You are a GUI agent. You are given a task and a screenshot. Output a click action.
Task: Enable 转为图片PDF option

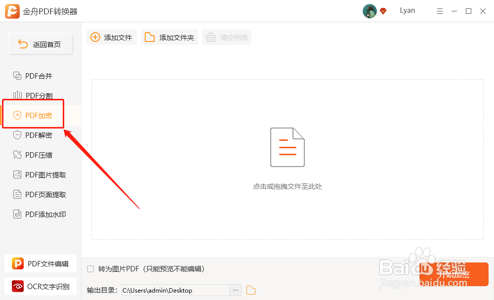click(x=90, y=268)
